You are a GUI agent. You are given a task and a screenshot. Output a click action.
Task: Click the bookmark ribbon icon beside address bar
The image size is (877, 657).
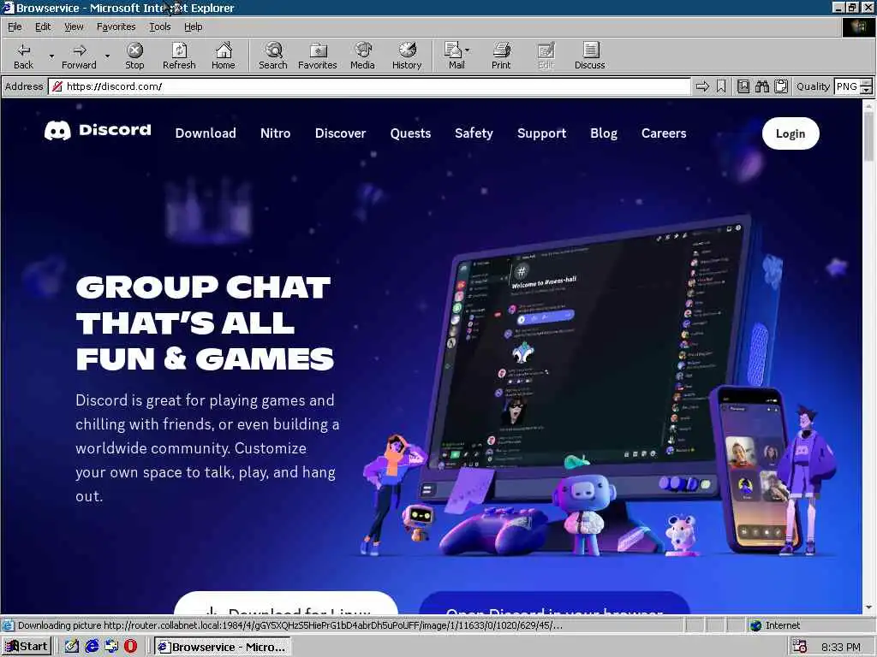pyautogui.click(x=721, y=86)
